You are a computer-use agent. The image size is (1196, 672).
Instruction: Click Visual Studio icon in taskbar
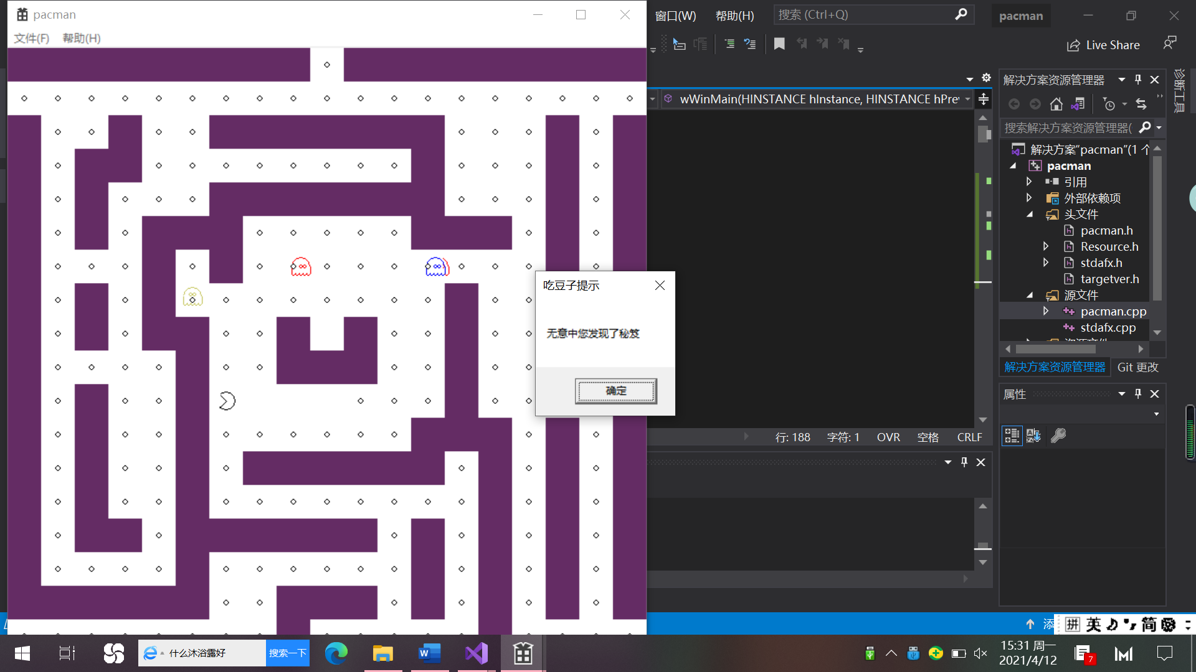[477, 653]
